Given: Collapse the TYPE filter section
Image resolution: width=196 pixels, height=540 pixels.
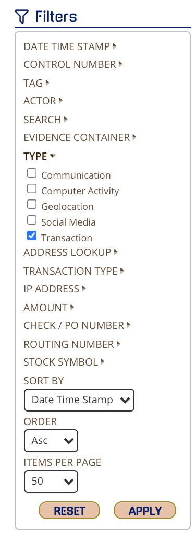Looking at the screenshot, I should (40, 156).
